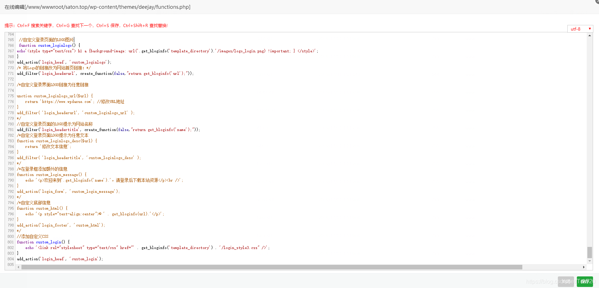The width and height of the screenshot is (599, 288).
Task: Click 'function custom_loginlogo() {' line
Action: (50, 45)
